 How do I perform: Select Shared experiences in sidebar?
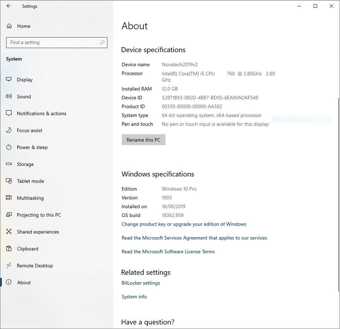[38, 232]
